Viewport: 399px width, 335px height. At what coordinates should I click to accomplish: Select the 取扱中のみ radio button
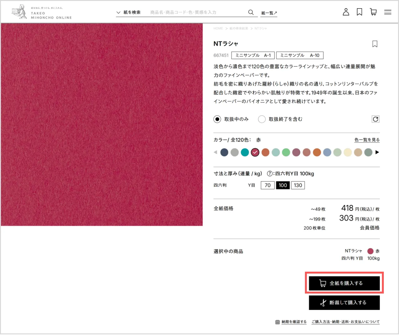pos(217,119)
